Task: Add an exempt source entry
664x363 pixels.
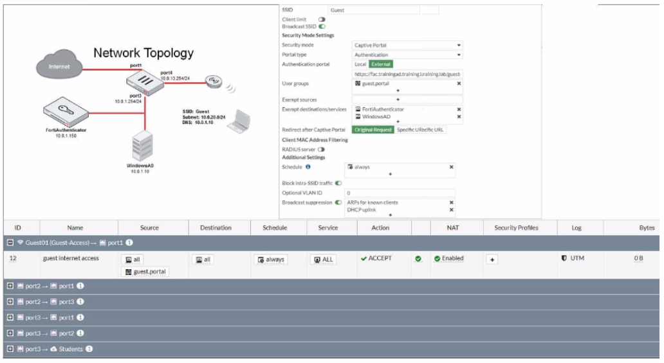Action: [398, 100]
